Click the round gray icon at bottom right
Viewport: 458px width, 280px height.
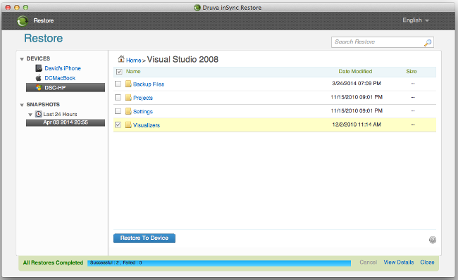point(433,240)
